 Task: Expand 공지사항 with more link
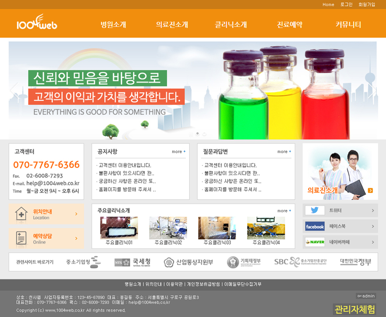tap(179, 152)
